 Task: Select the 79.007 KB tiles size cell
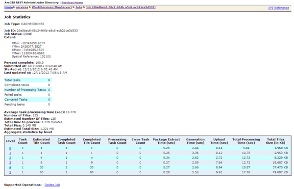coord(280,172)
